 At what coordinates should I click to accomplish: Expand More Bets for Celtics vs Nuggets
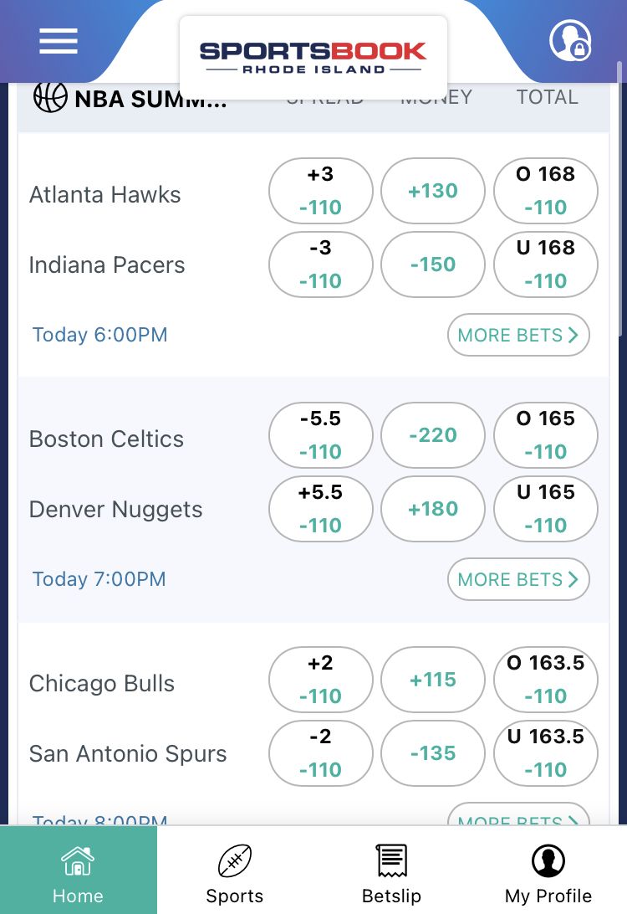point(518,579)
